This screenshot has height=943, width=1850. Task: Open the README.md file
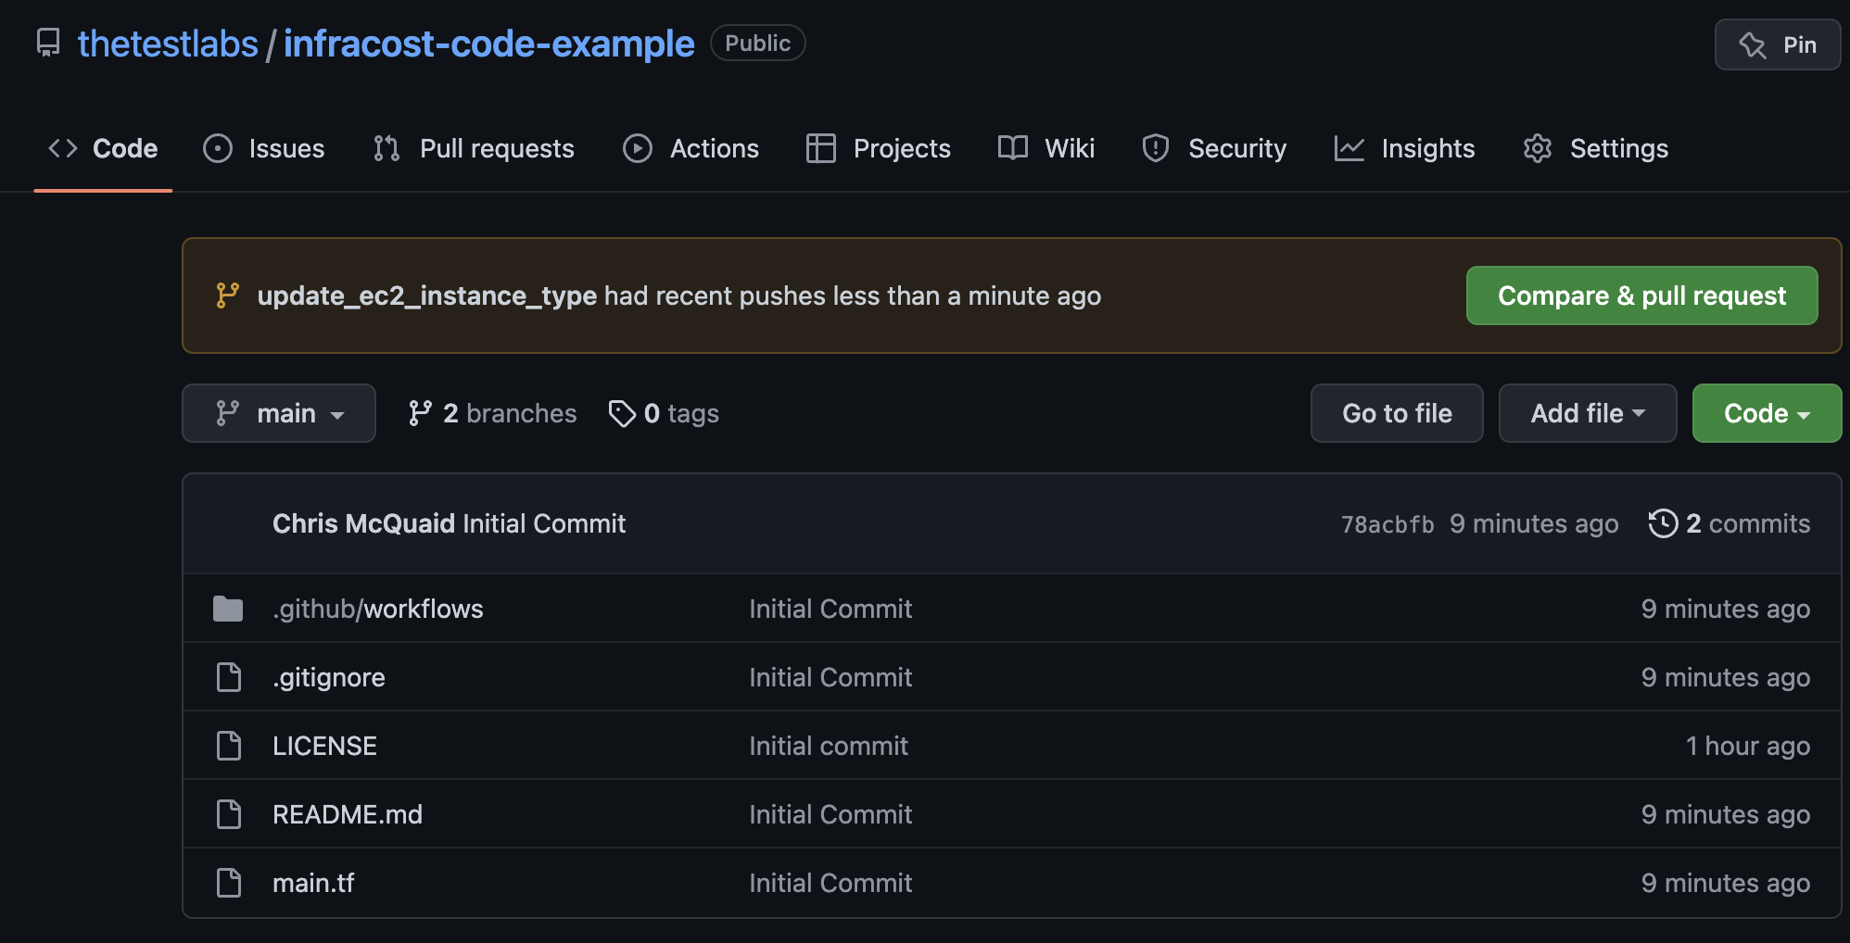click(x=348, y=814)
